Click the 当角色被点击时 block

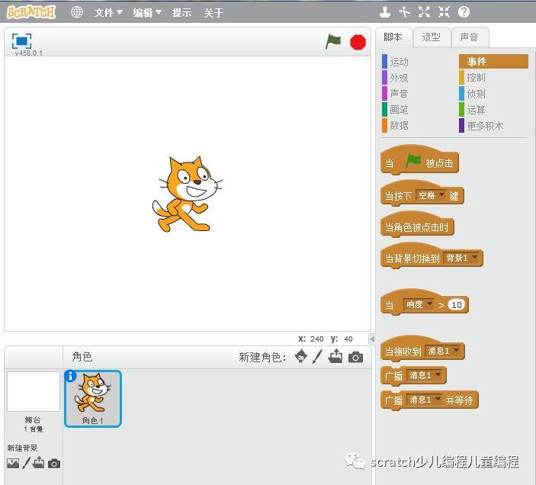[x=417, y=226]
